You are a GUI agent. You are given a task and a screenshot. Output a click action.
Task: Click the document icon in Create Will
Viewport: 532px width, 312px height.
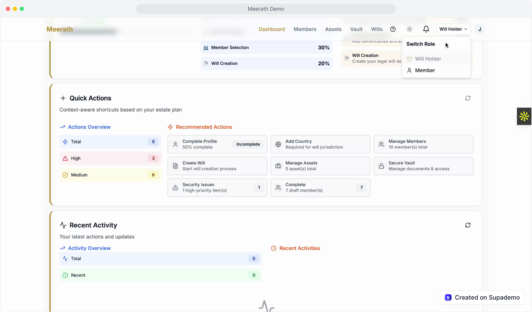pyautogui.click(x=175, y=166)
